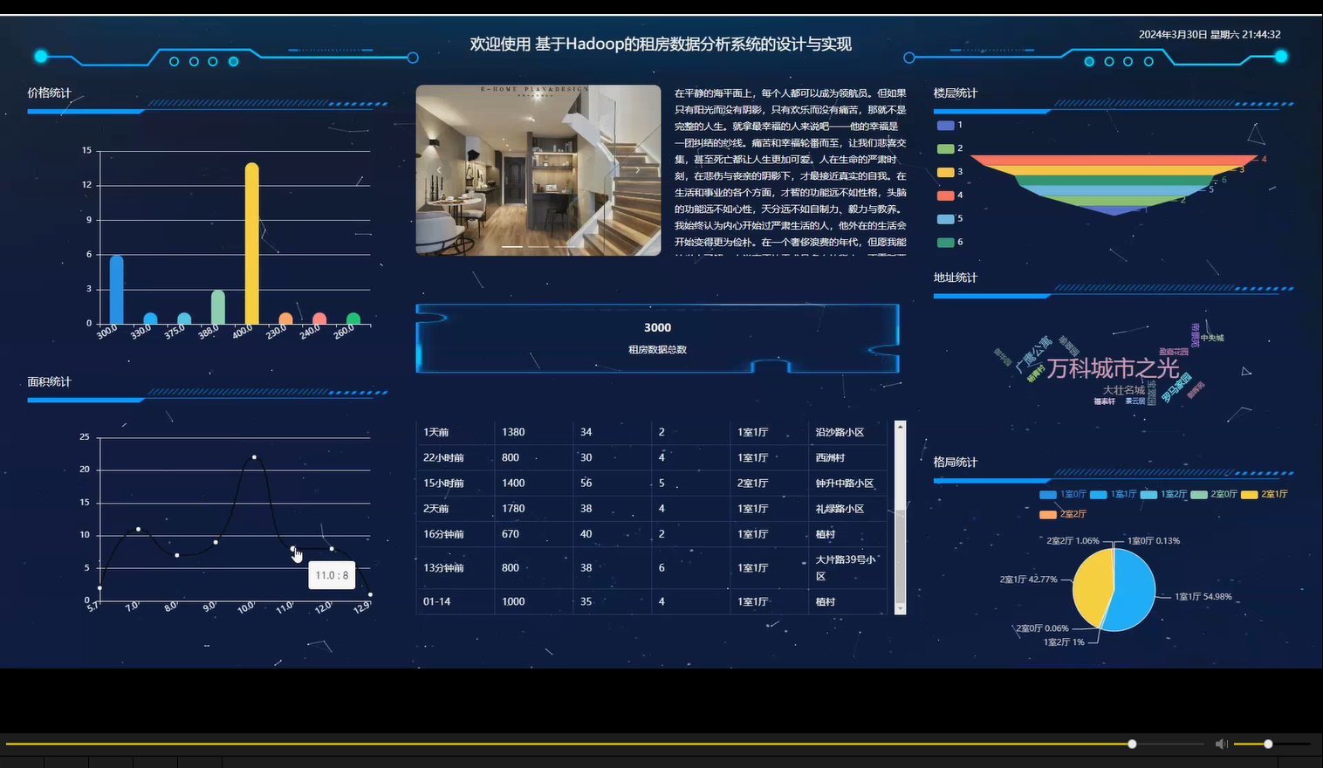1323x768 pixels.
Task: Click the 11.0 data point in 面积统计
Action: click(292, 549)
